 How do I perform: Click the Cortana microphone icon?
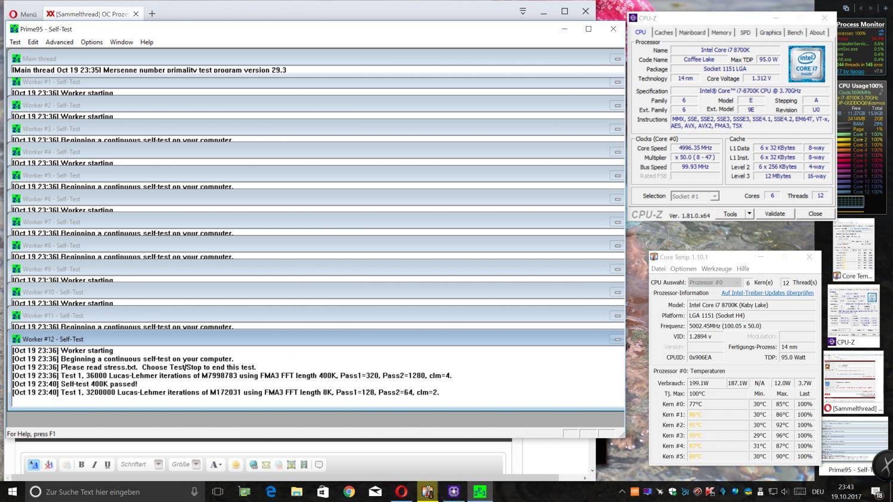[x=194, y=492]
